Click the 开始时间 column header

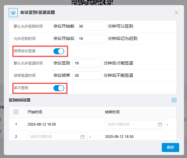point(35,112)
